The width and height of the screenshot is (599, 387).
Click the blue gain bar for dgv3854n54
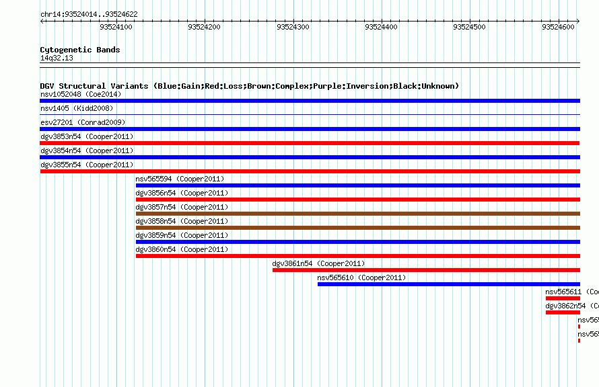310,157
